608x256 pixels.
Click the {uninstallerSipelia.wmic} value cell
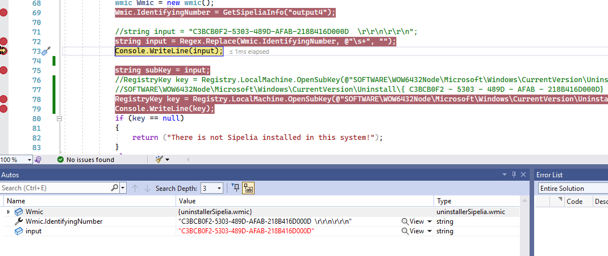[215, 212]
